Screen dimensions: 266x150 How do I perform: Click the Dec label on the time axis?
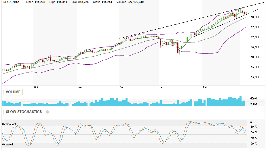(122, 87)
